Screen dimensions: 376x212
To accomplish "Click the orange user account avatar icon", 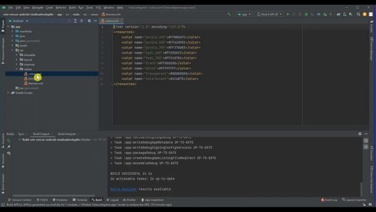I will (365, 14).
